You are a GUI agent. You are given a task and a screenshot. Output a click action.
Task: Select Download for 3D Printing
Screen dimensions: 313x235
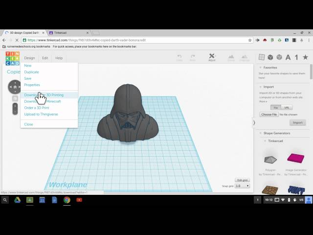[x=49, y=95]
